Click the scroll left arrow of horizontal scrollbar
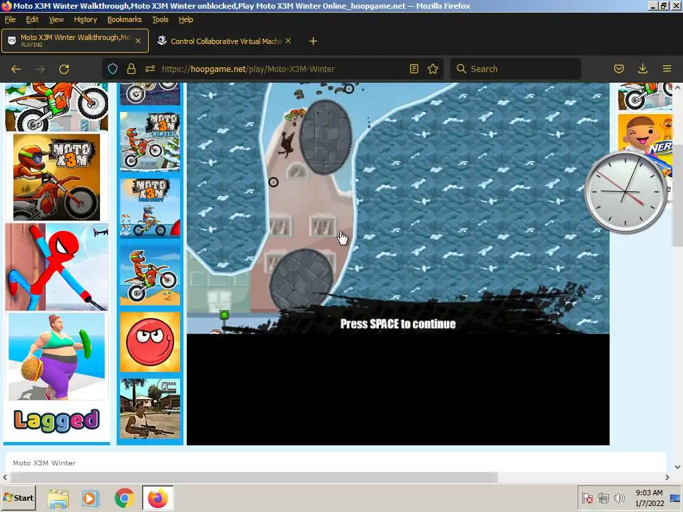The width and height of the screenshot is (683, 512). 5,477
